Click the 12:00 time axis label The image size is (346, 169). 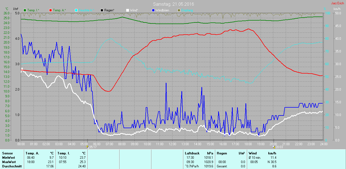[x=172, y=144]
